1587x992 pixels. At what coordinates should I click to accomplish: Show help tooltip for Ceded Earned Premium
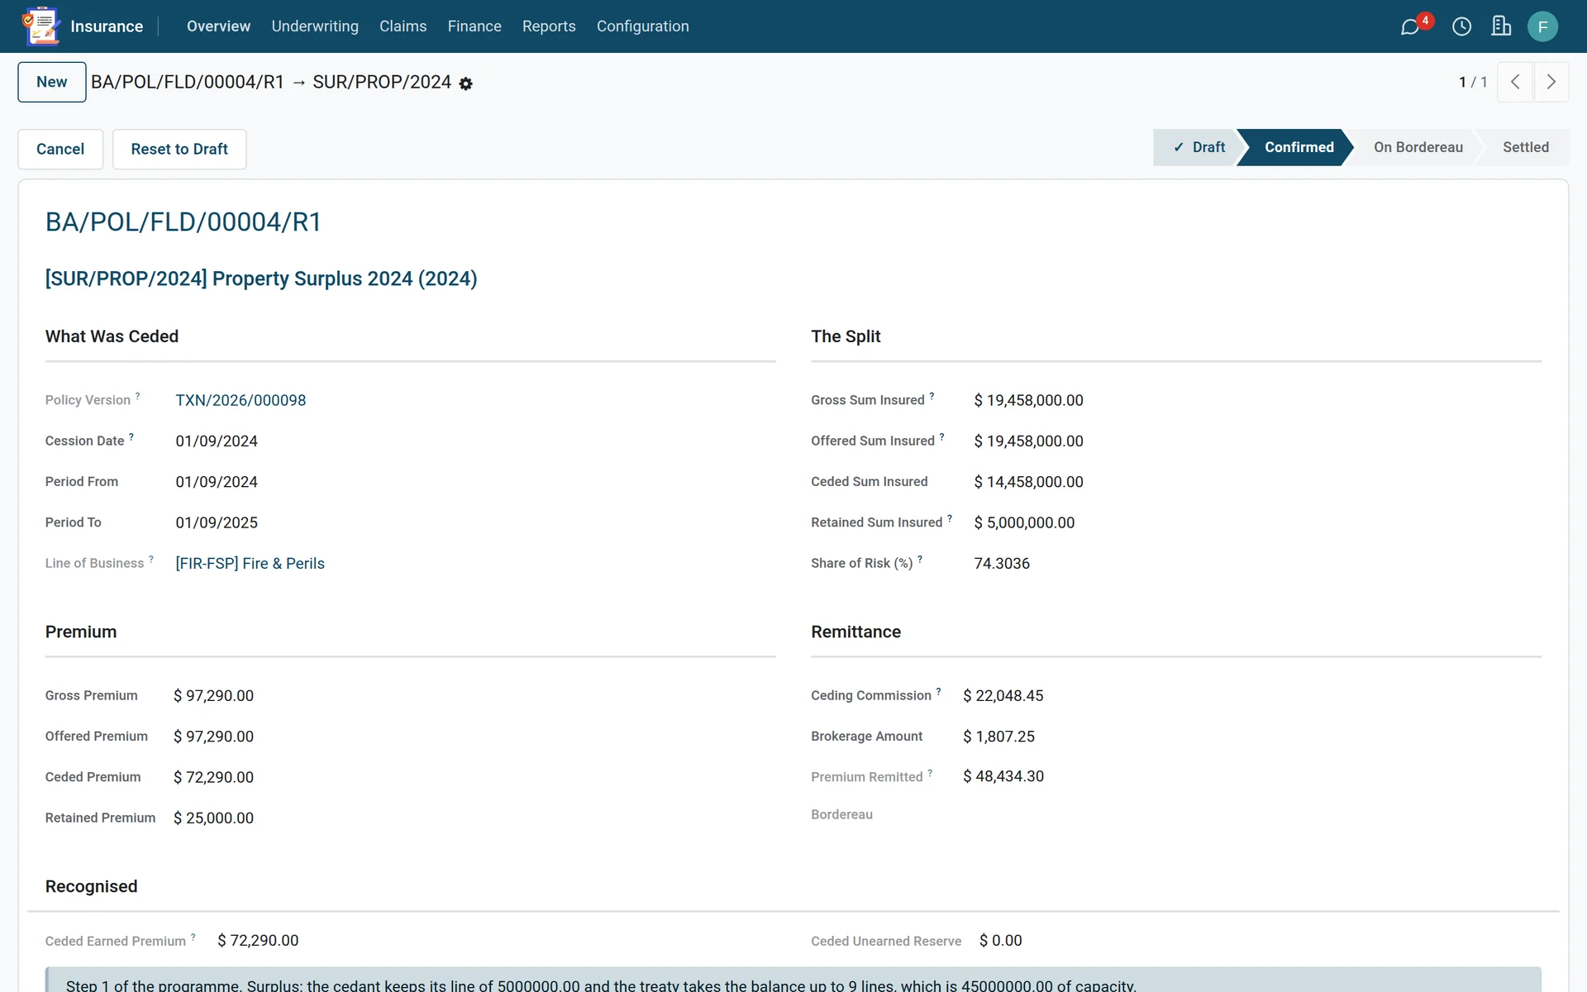tap(193, 937)
